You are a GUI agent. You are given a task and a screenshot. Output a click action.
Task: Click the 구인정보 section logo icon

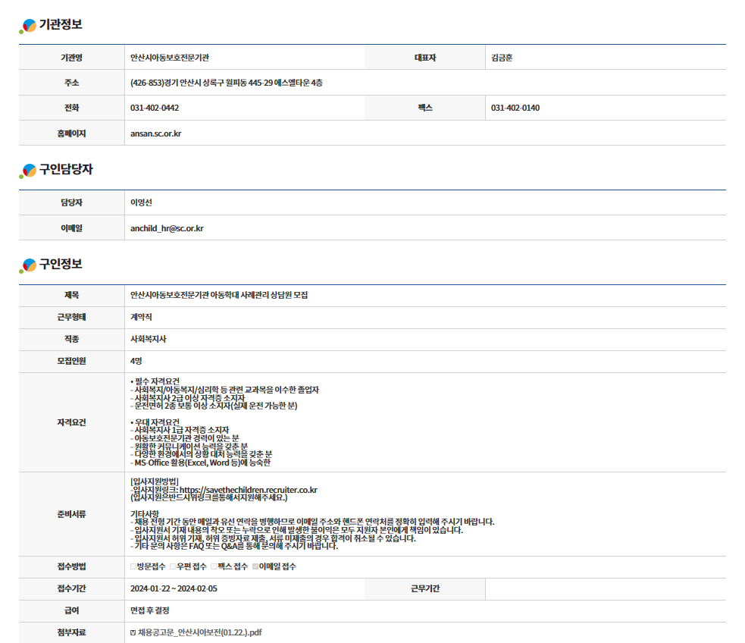click(28, 265)
